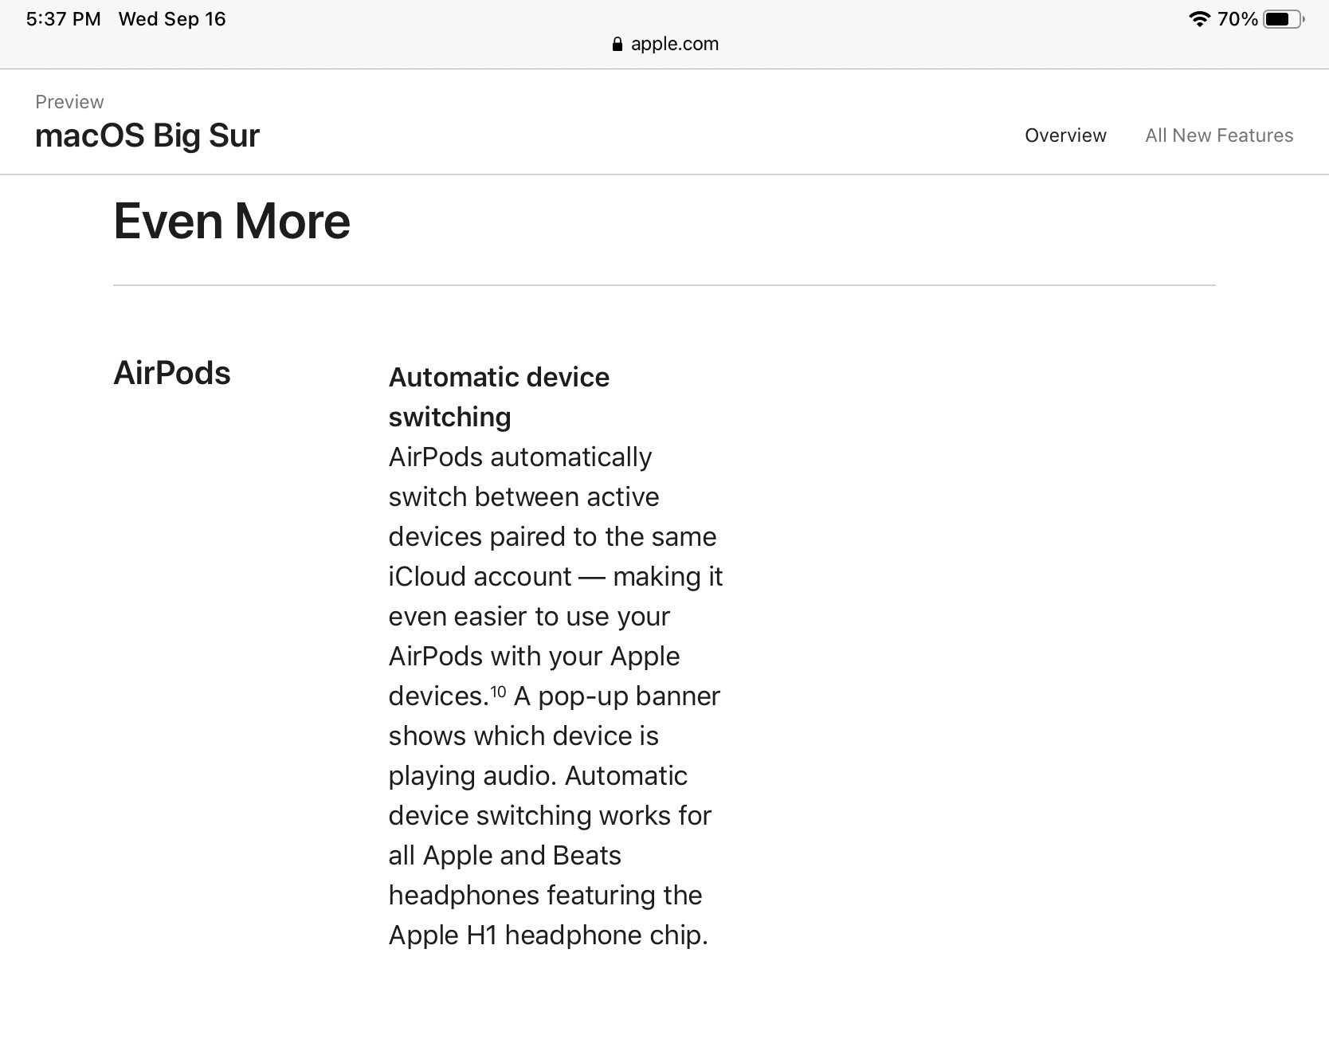Tap the padlock icon beside apple.com
1329x1051 pixels.
(617, 44)
